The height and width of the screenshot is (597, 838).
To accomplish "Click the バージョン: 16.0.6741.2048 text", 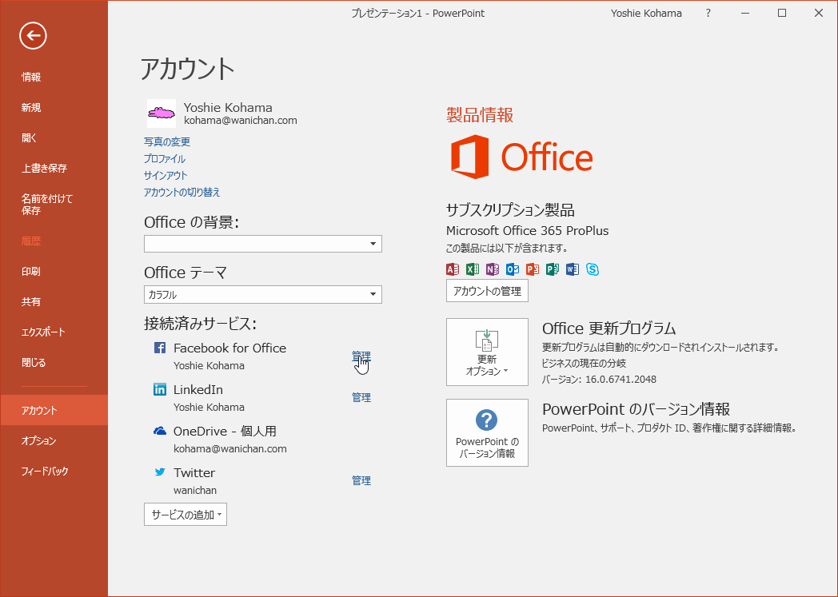I will 599,379.
